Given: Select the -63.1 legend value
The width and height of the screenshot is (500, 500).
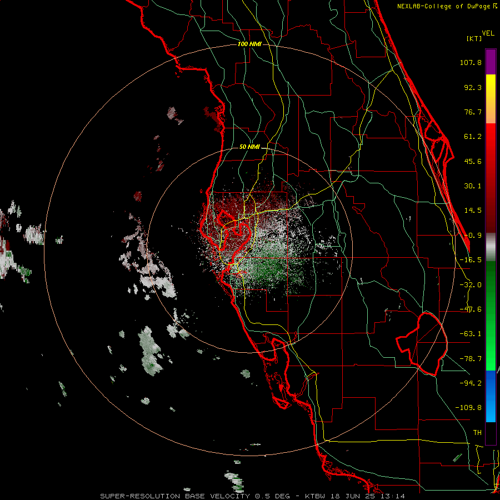Looking at the screenshot, I should coord(471,334).
